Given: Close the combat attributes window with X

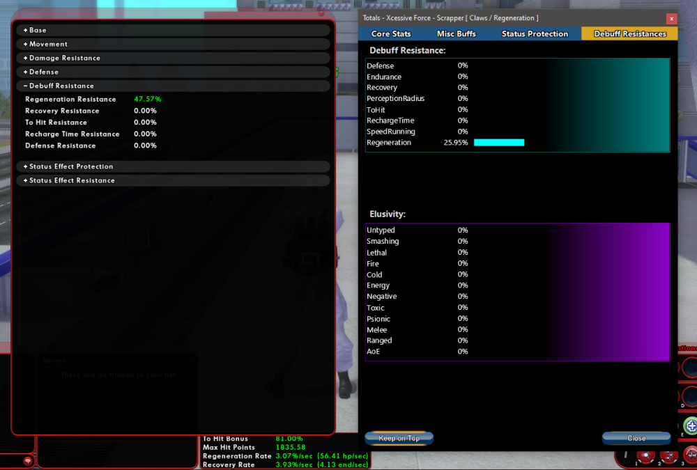Looking at the screenshot, I should (321, 13).
